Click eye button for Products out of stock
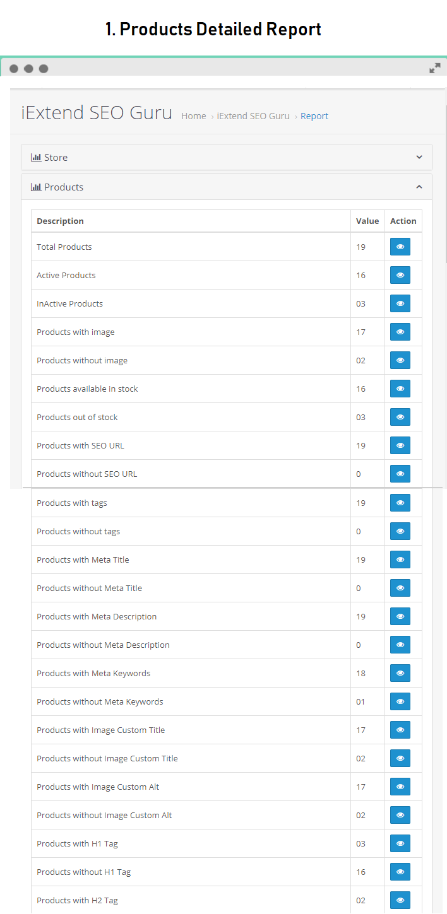 click(x=400, y=417)
